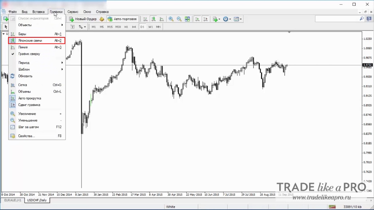Click the tile windows toolbar icon
The width and height of the screenshot is (374, 210).
[187, 19]
